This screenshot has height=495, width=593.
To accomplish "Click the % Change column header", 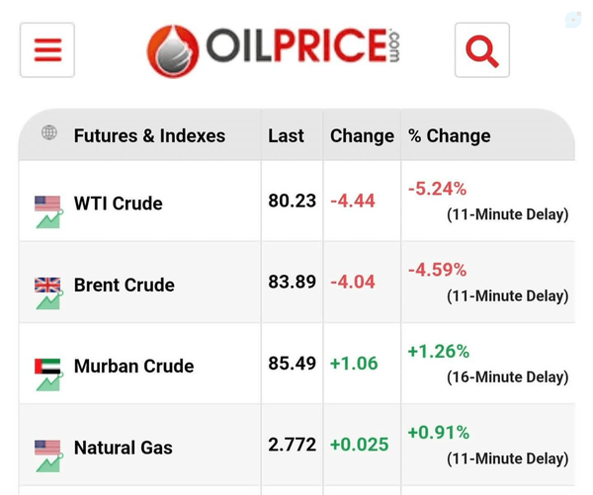I will (x=450, y=135).
